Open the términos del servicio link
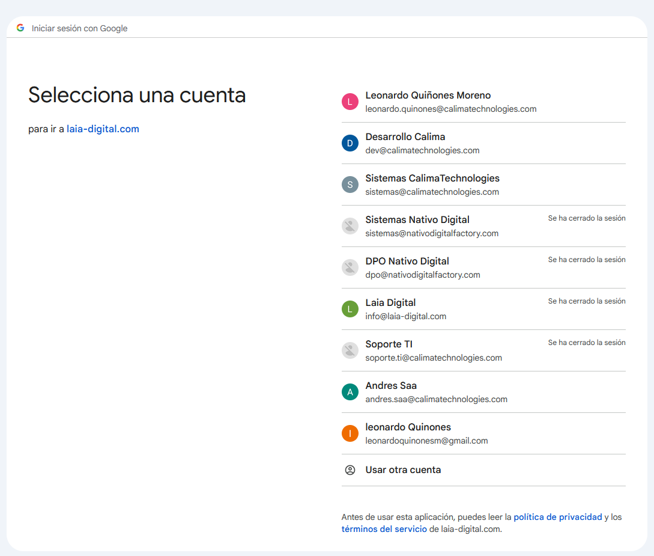Screen dimensions: 654x556 384,529
